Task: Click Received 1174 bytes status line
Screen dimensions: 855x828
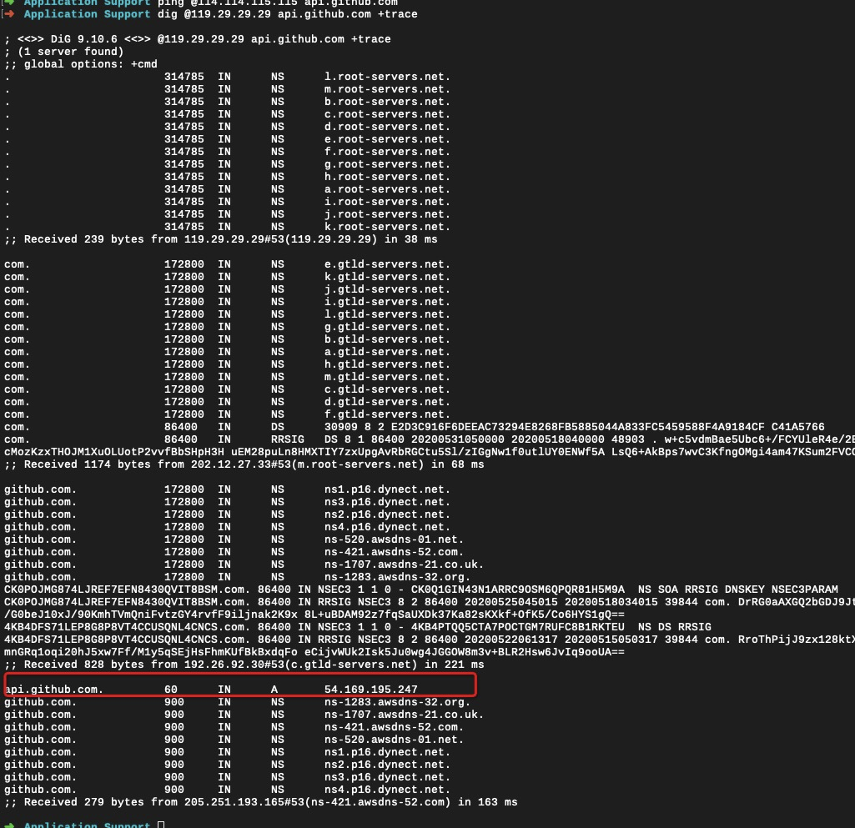Action: coord(244,464)
